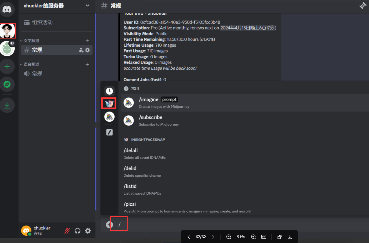Viewport: 369px width, 243px height.
Task: Click the Midjourney avatar beside /imagine
Action: tap(129, 103)
